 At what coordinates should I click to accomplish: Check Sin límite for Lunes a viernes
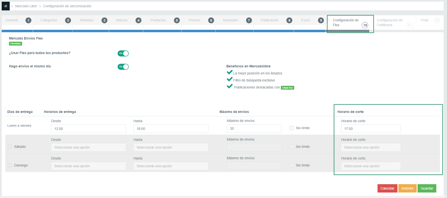point(292,128)
